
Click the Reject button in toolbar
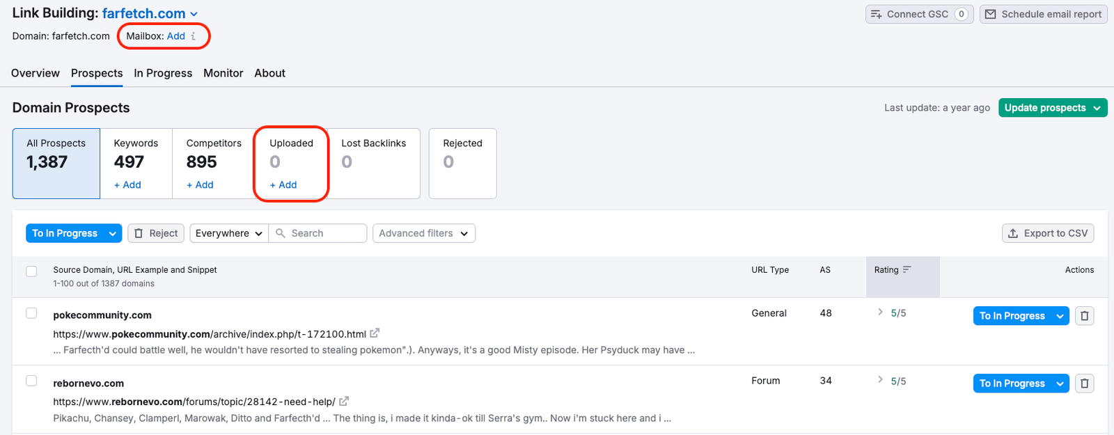pyautogui.click(x=156, y=233)
